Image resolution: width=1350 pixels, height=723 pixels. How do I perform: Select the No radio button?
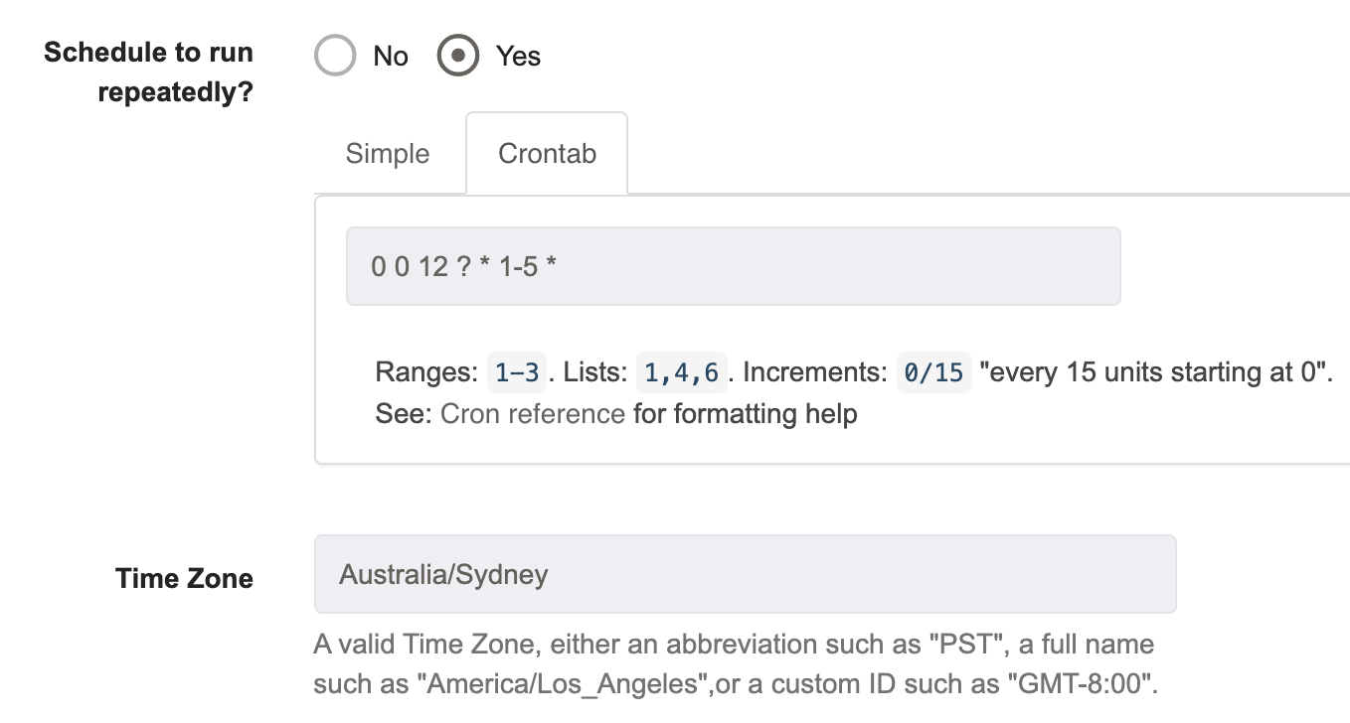[335, 57]
